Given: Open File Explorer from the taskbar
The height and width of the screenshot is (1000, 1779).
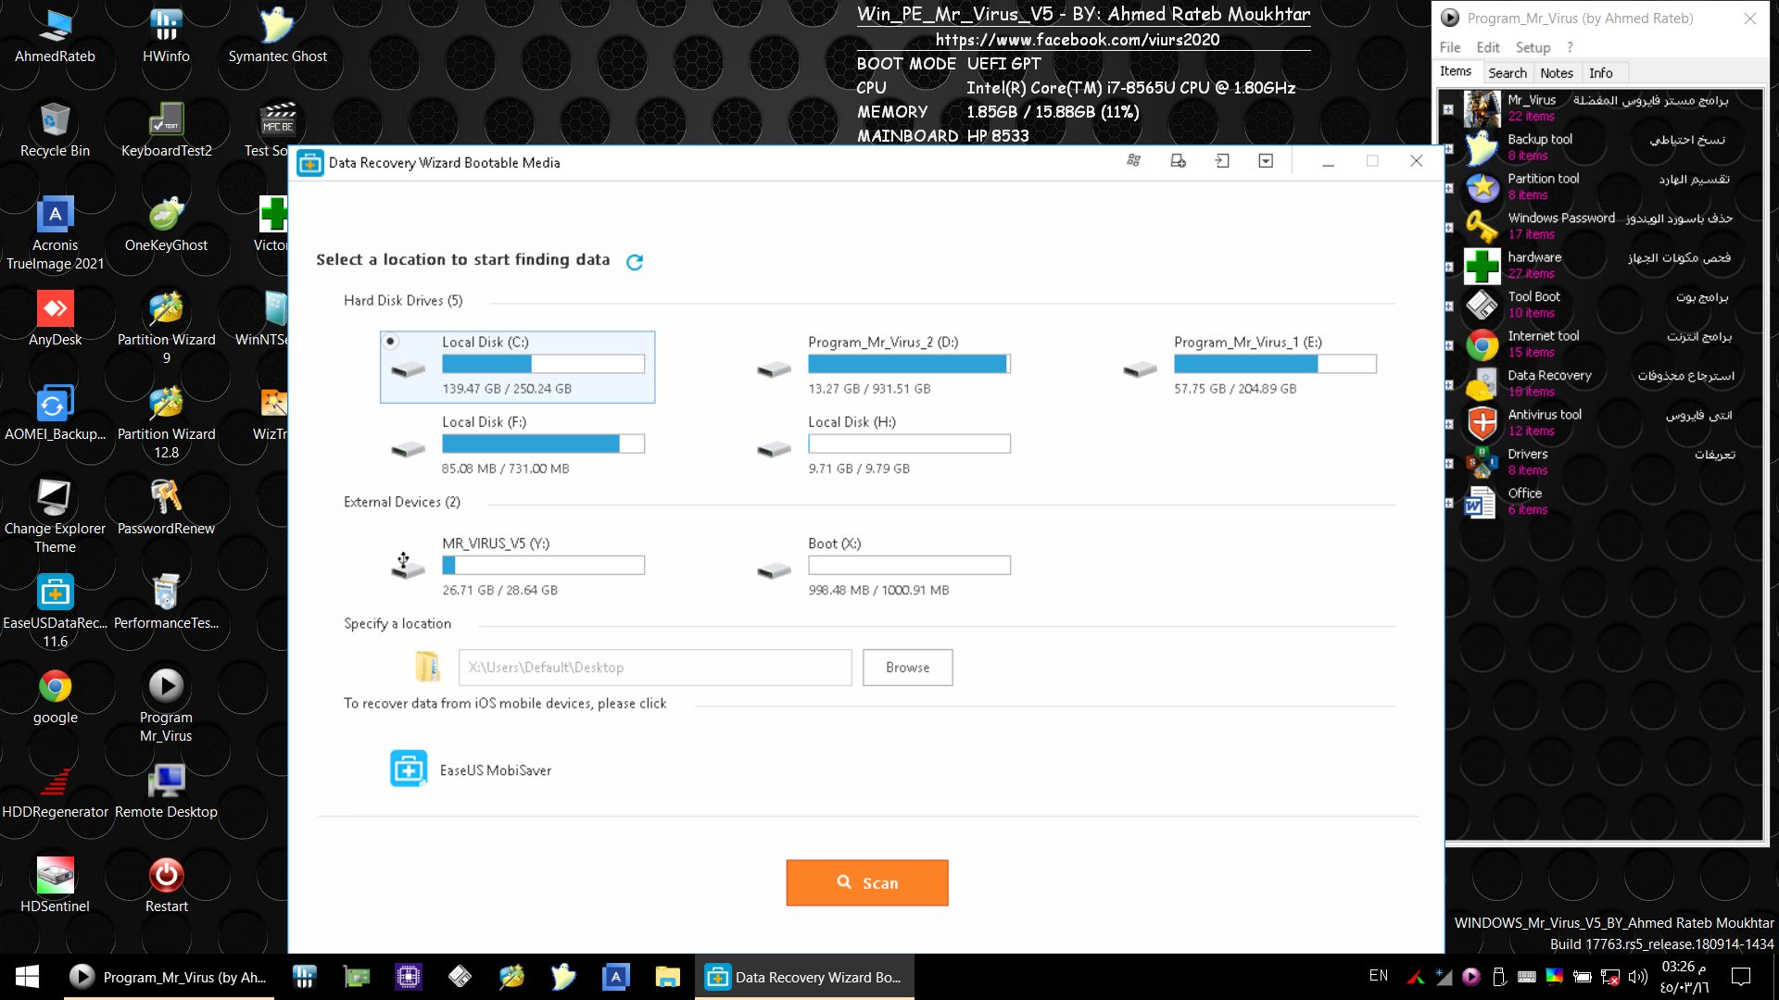Looking at the screenshot, I should (x=667, y=977).
